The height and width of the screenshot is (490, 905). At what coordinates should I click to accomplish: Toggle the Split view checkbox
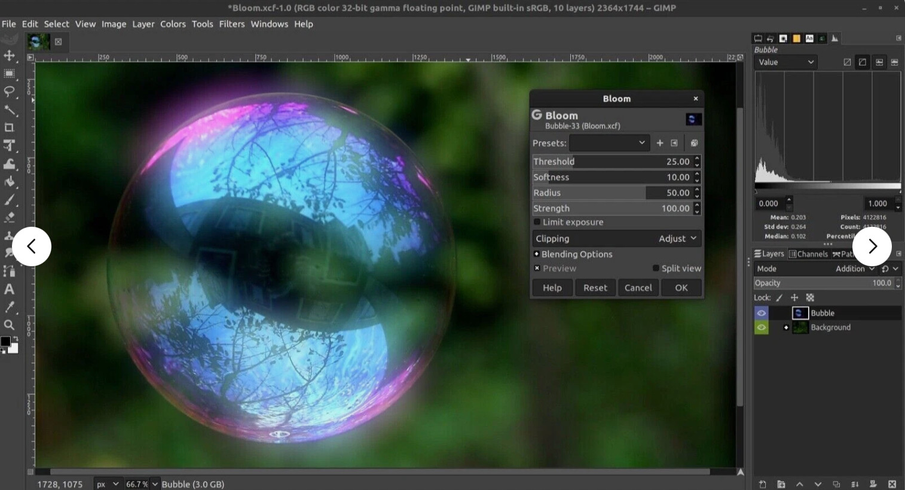(656, 268)
